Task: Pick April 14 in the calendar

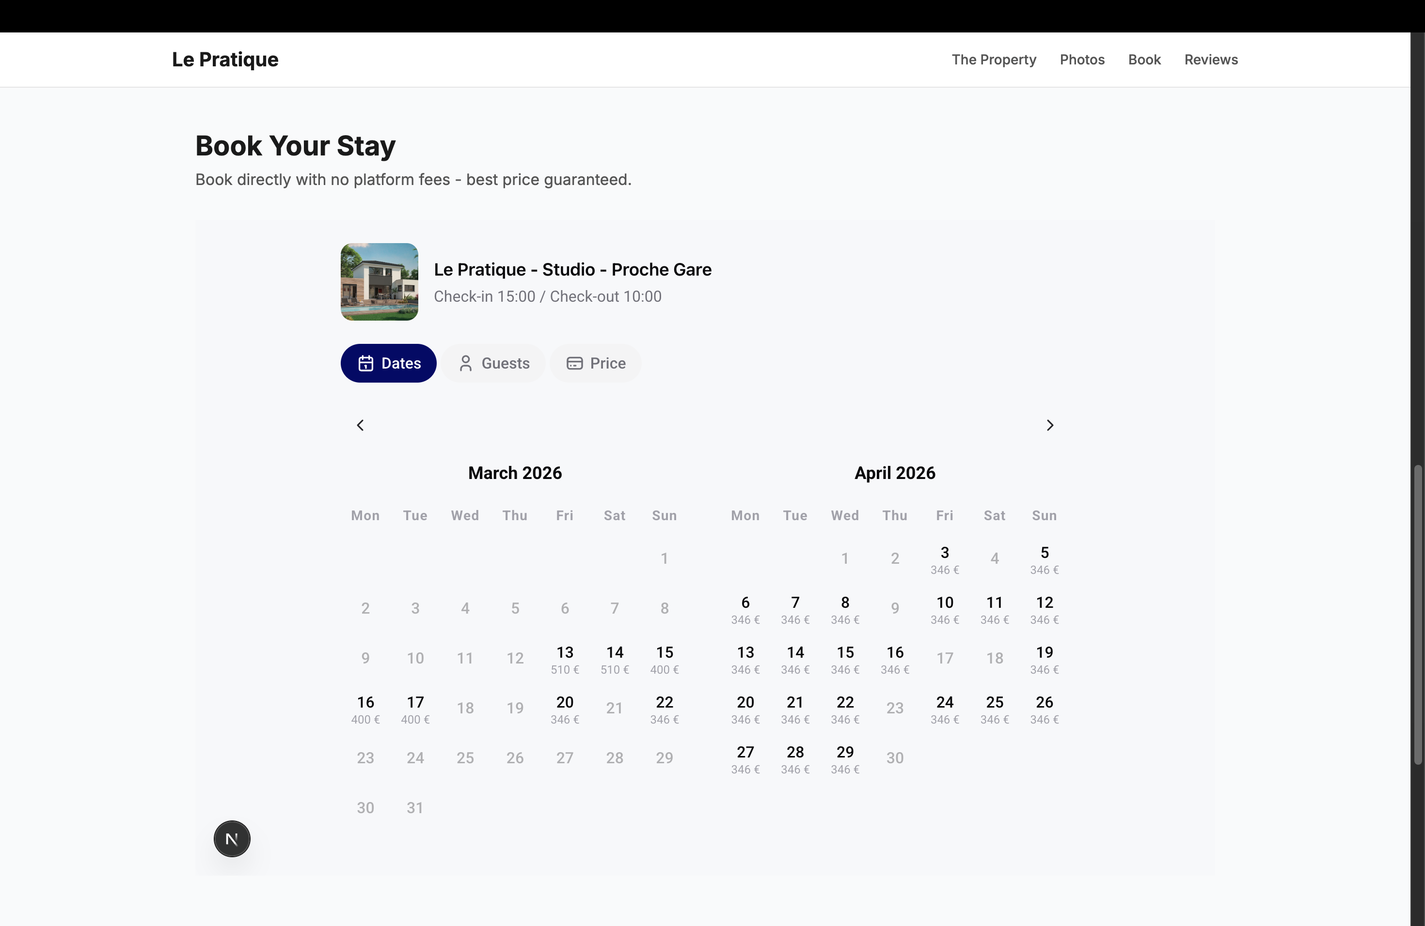Action: (x=795, y=659)
